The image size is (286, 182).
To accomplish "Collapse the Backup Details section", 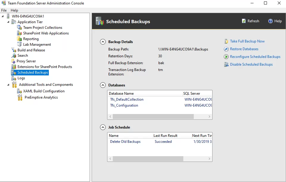I will (103, 42).
